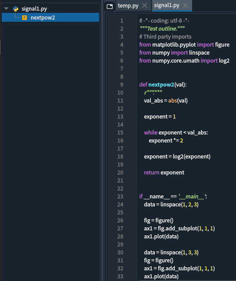
Task: Click the Python file icon beside signal1.py
Action: 16,9
